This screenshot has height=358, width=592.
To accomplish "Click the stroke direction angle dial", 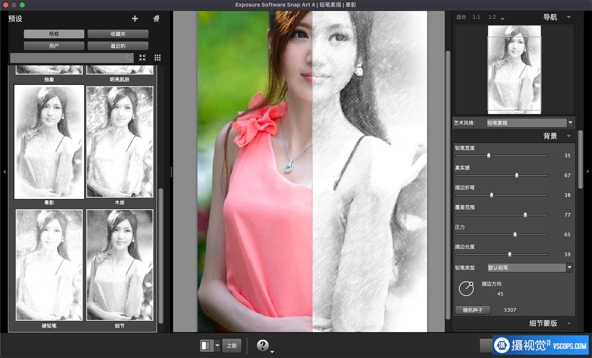I will 466,288.
